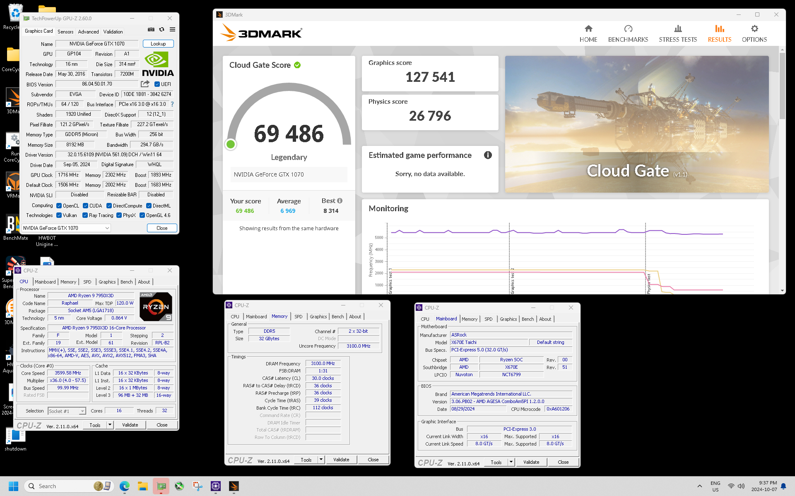The height and width of the screenshot is (496, 795).
Task: Click the scroll-down arrow of the 3DMark scrollbar
Action: [782, 291]
